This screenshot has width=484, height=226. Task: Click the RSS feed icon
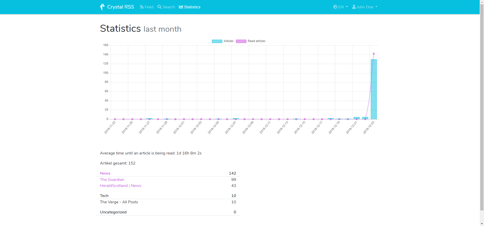pyautogui.click(x=142, y=7)
